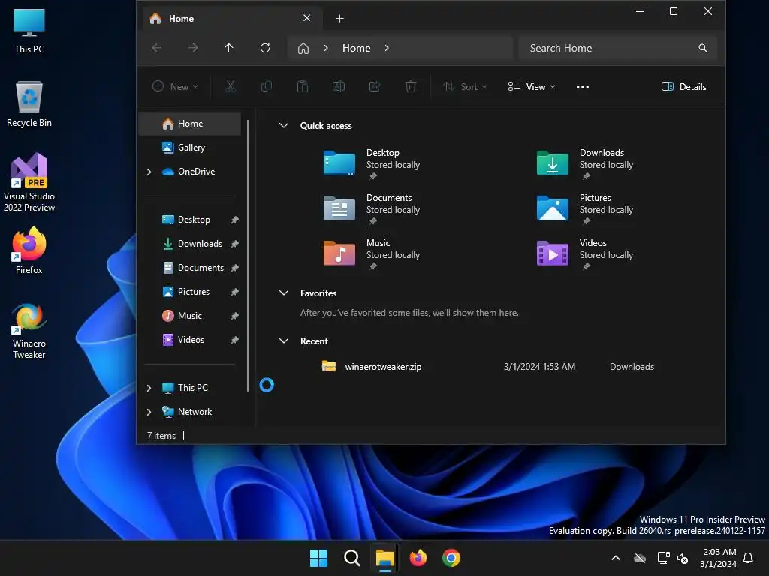Expand Network tree node in sidebar
The height and width of the screenshot is (576, 769).
pos(149,412)
